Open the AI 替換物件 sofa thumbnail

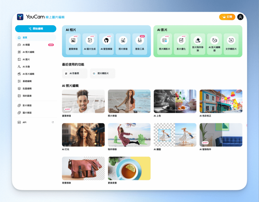pos(221,135)
